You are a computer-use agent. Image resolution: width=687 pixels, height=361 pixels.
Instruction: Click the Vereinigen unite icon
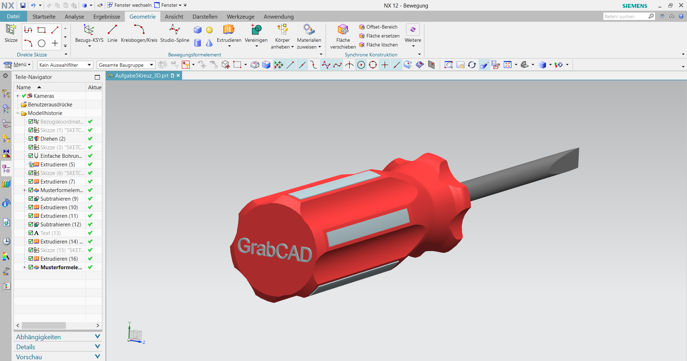click(x=256, y=30)
